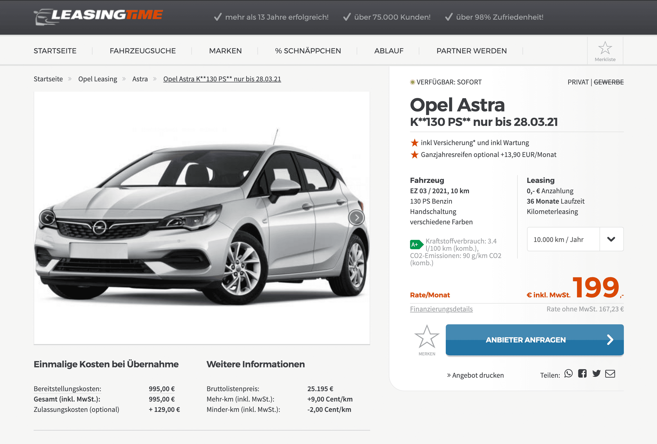Click EZ 03 / 2021, 10 km text
Screen dimensions: 657x444
[x=440, y=191]
